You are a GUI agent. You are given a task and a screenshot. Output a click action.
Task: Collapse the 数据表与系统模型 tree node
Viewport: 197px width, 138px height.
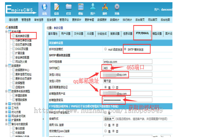[x=6, y=91]
